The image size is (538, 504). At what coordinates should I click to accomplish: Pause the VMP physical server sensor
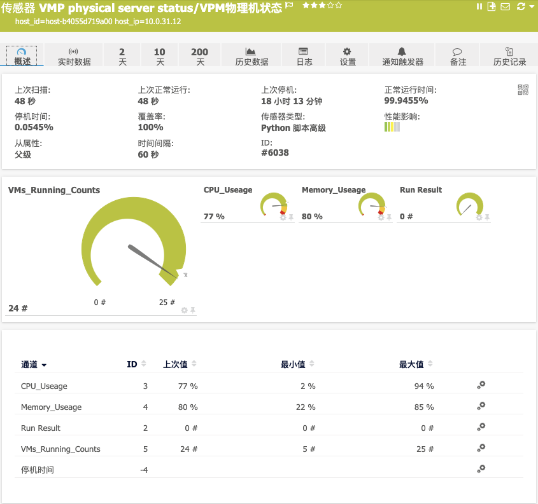coord(479,6)
